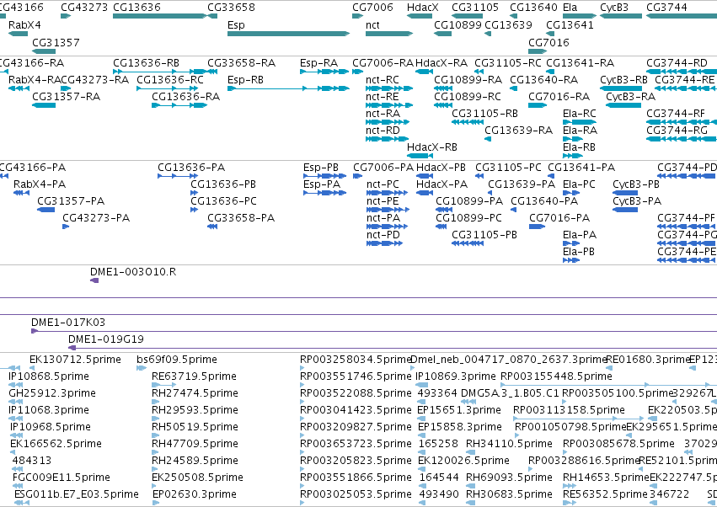Click the CG7016-RA transcript label
Screen dimensions: 717x507
(x=559, y=97)
